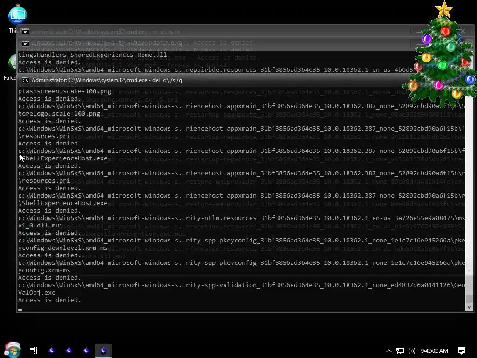Screen dimensions: 477x358
Task: Click the text 'plashscreen.scale-100.png'
Action: (65, 91)
